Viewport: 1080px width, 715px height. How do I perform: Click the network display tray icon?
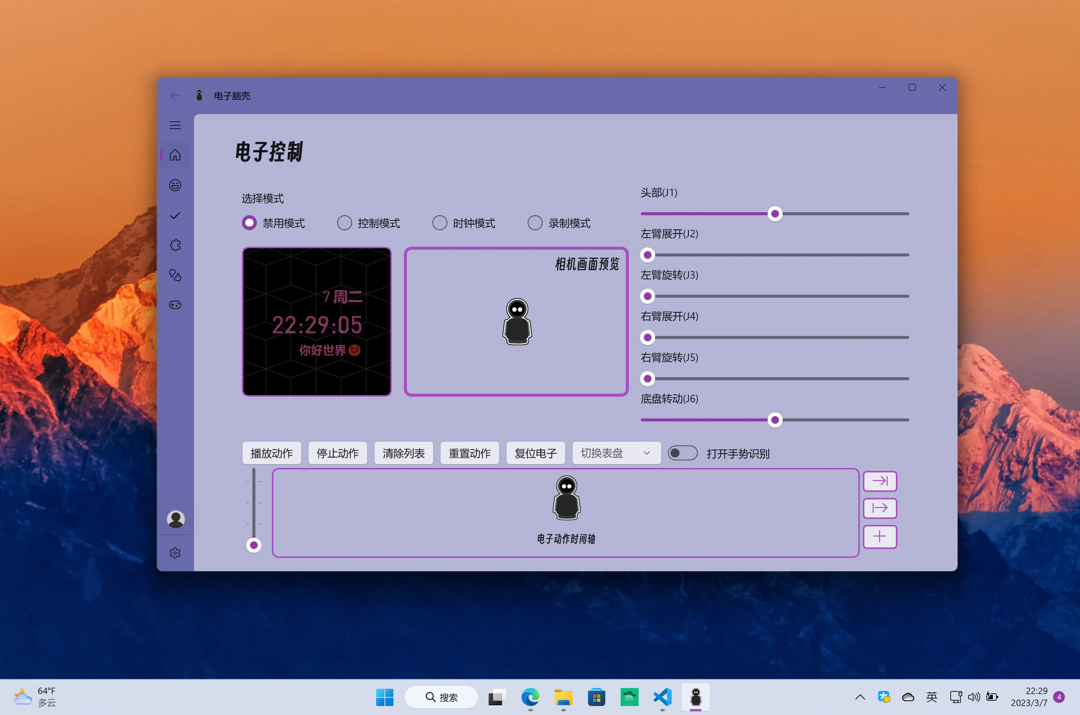click(x=956, y=697)
